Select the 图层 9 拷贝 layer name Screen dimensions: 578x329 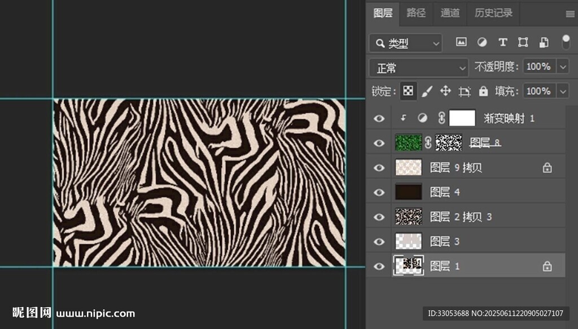pos(456,168)
